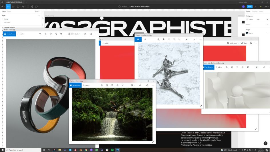Open Edit & Create dropdown in watch.jpg window
The image size is (270, 152).
click(74, 34)
